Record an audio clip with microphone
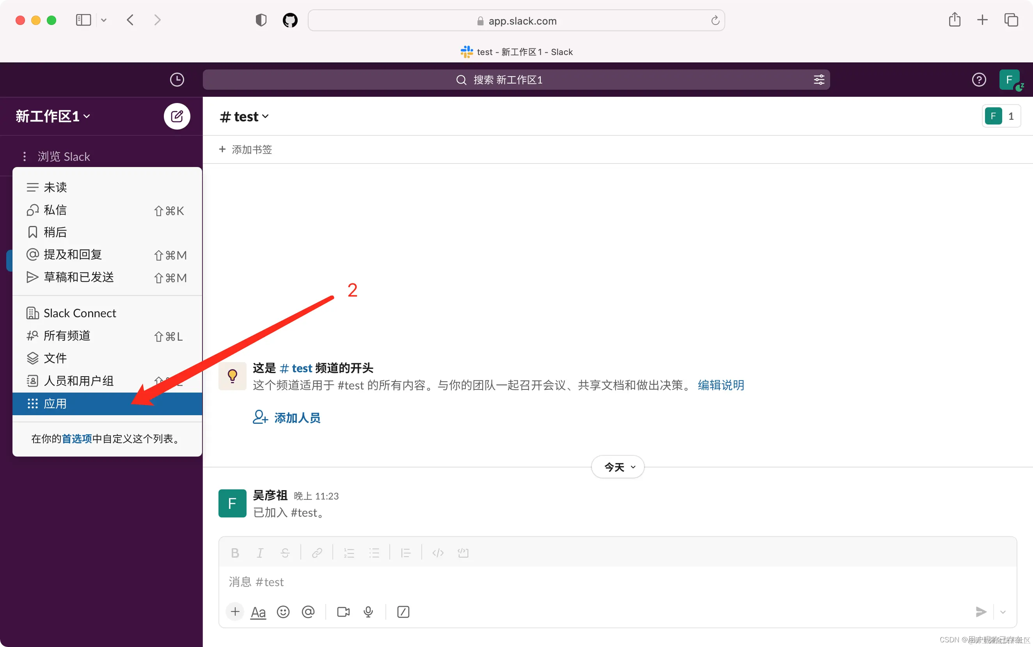The height and width of the screenshot is (647, 1033). 368,612
